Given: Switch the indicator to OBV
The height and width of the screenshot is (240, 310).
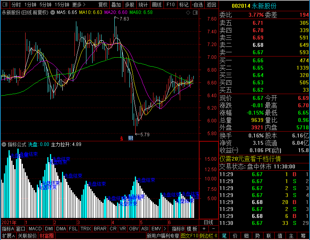Looking at the screenshot, I should (134, 229).
